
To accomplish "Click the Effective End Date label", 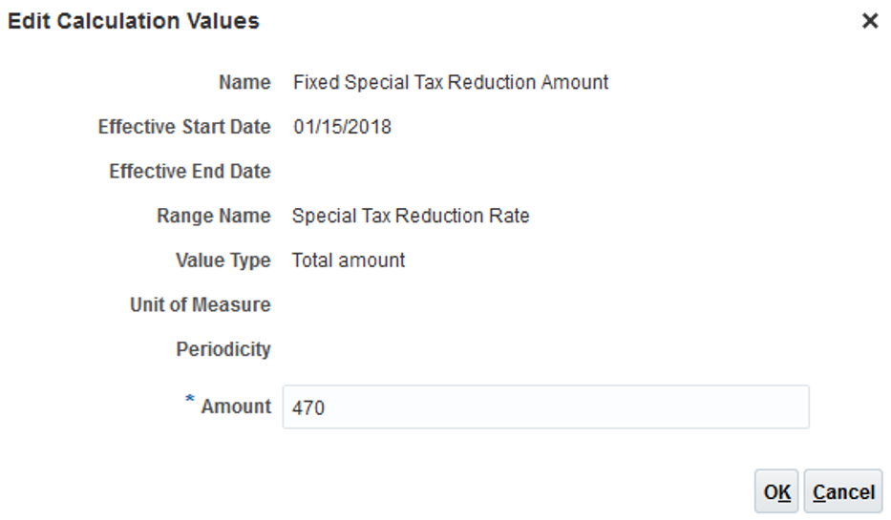I will coord(190,172).
